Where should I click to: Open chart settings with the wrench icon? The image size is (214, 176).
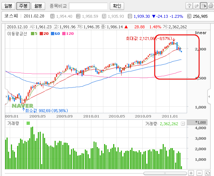click(x=189, y=6)
